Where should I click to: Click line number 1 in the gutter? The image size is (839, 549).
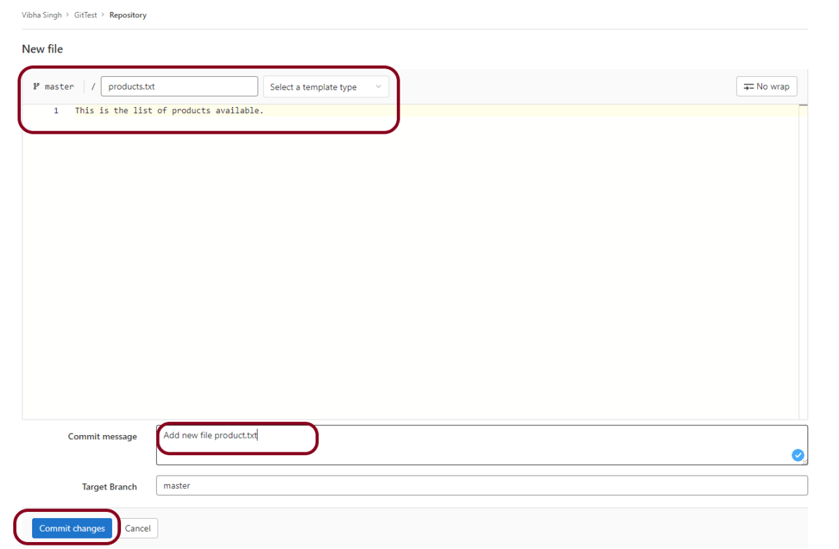point(56,110)
